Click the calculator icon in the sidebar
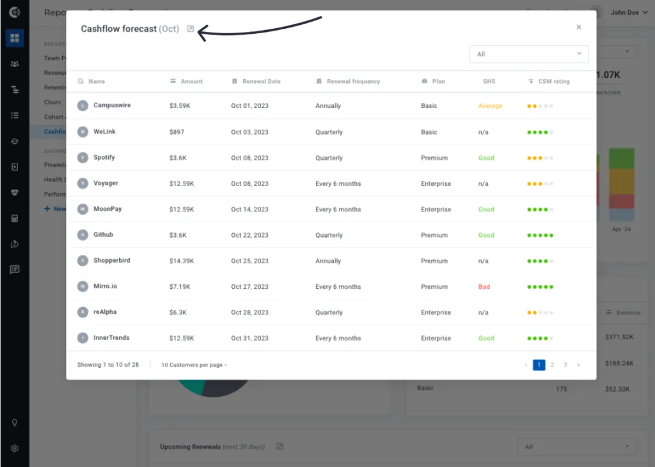This screenshot has height=467, width=655. click(x=15, y=218)
